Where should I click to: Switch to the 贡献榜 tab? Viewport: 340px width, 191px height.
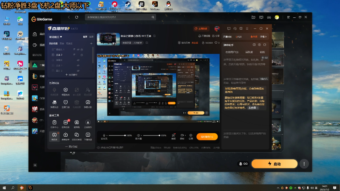tap(249, 52)
